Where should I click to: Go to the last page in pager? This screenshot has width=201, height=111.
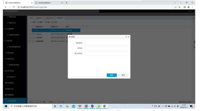(x=59, y=102)
